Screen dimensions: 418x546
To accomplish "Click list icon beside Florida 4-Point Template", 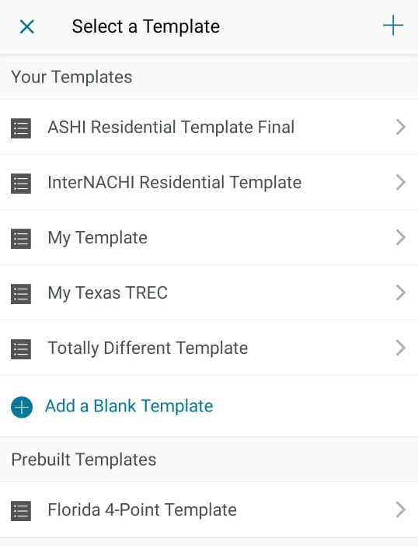I will [21, 511].
